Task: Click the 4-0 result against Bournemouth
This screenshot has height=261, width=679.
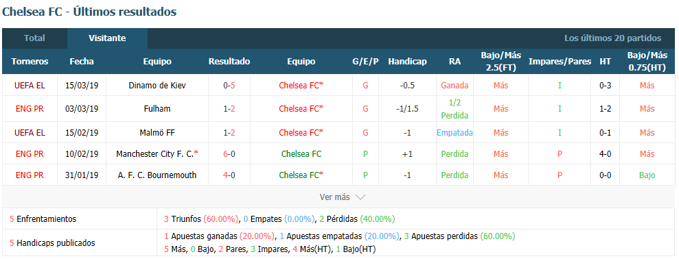Action: pos(229,175)
